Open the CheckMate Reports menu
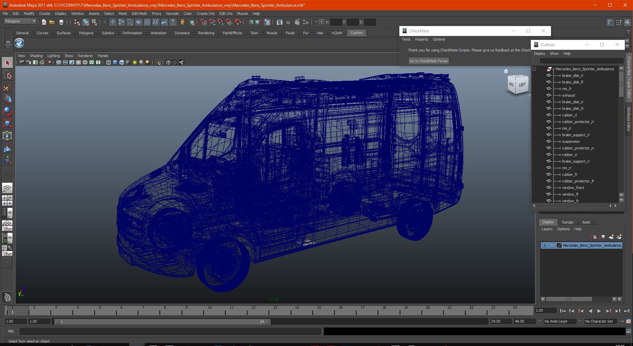Viewport: 633px width, 346px height. point(421,39)
